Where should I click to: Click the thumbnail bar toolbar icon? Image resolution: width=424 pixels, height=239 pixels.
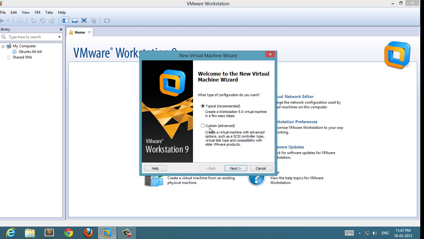(75, 21)
